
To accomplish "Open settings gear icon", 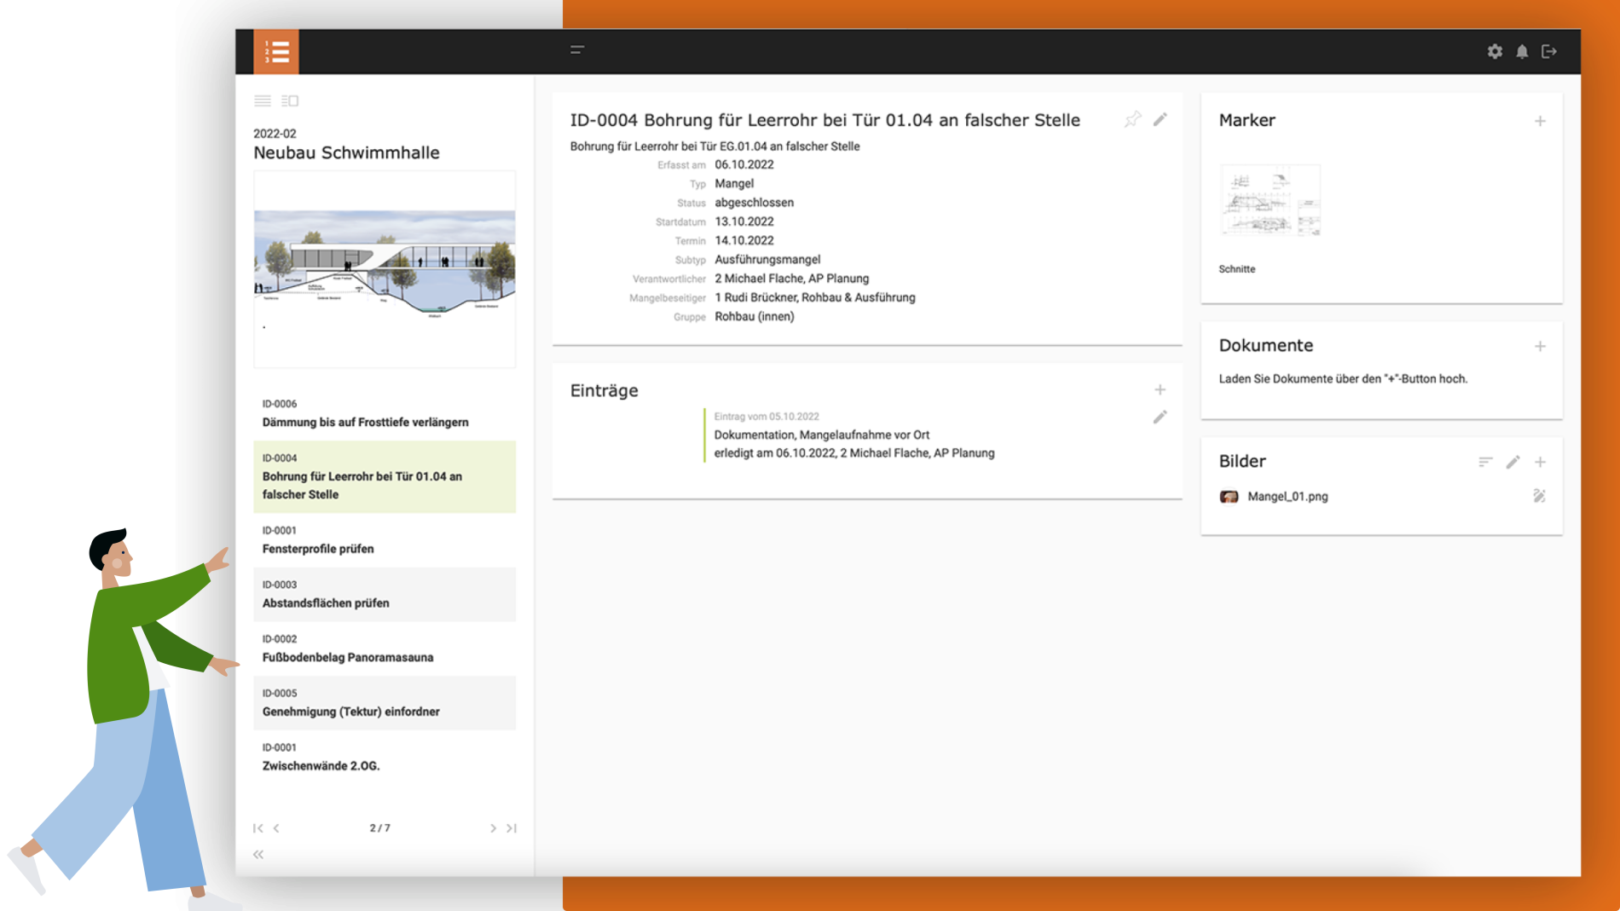I will 1495,51.
